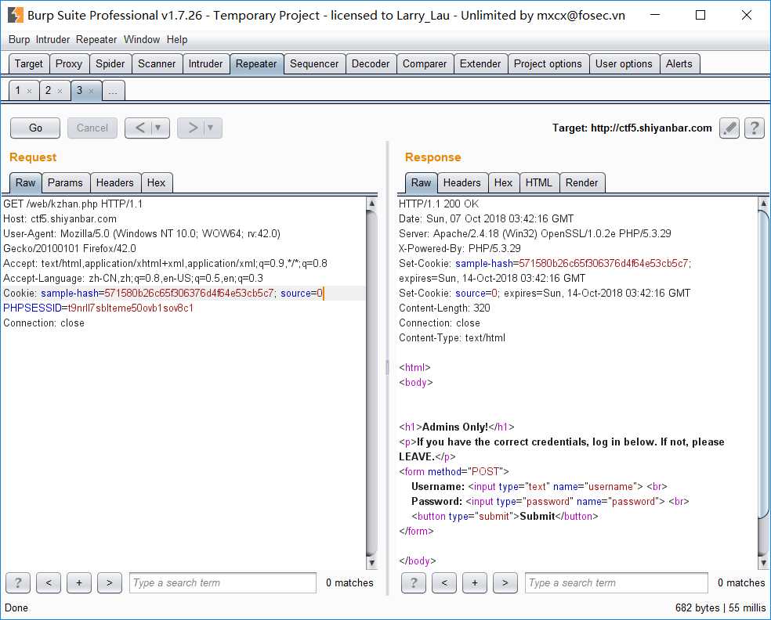Click the request search term field
Screen dimensions: 771x620
tap(223, 583)
